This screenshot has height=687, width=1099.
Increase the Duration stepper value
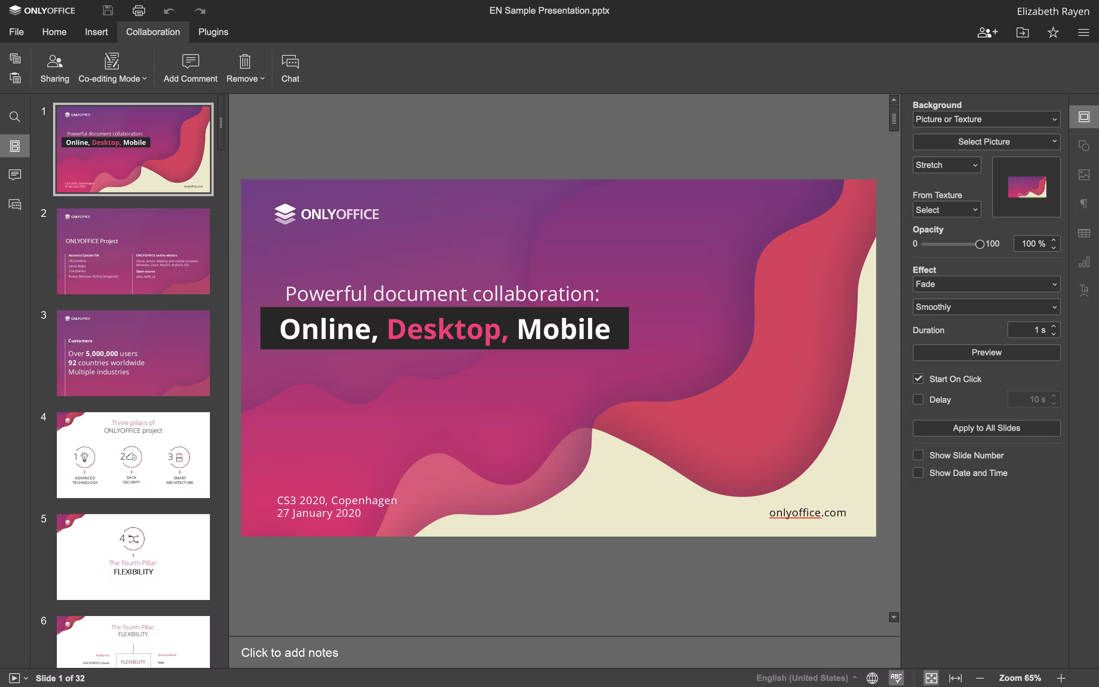(1054, 326)
